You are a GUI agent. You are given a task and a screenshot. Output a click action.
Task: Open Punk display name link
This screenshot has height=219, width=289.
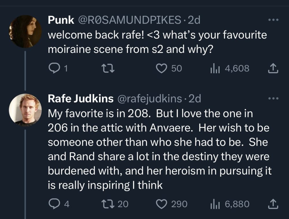pyautogui.click(x=60, y=20)
